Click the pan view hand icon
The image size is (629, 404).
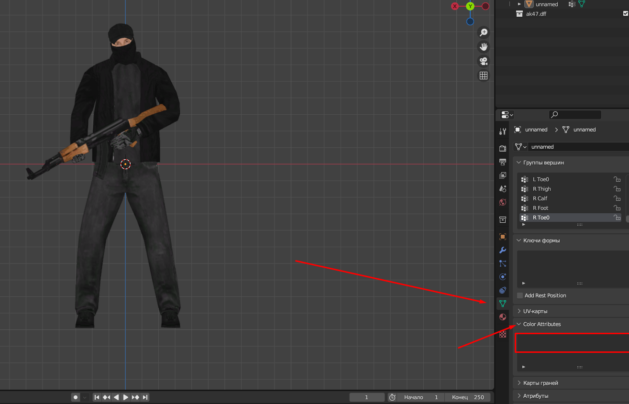[x=484, y=46]
